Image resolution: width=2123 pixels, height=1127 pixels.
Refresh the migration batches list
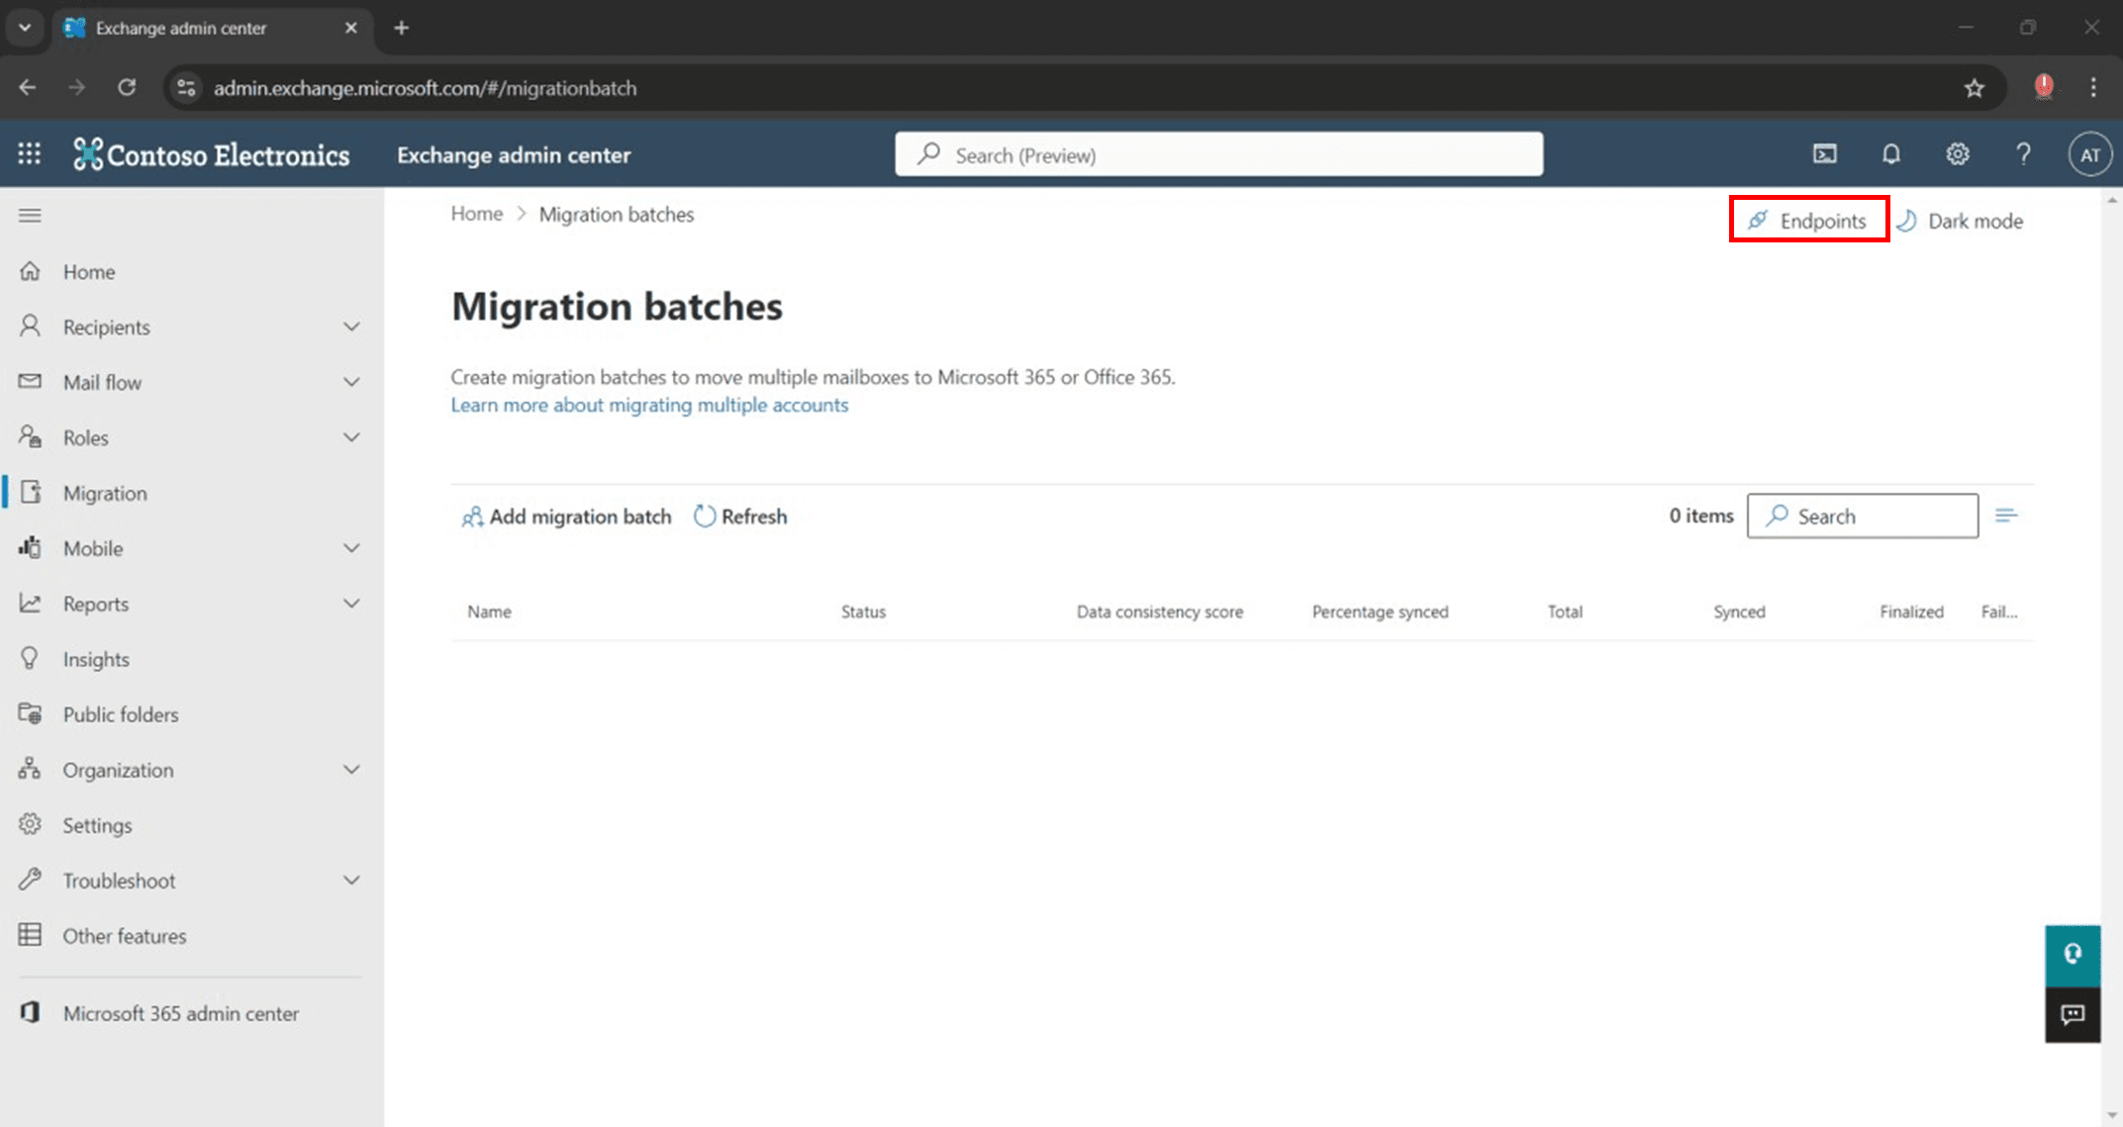point(740,517)
